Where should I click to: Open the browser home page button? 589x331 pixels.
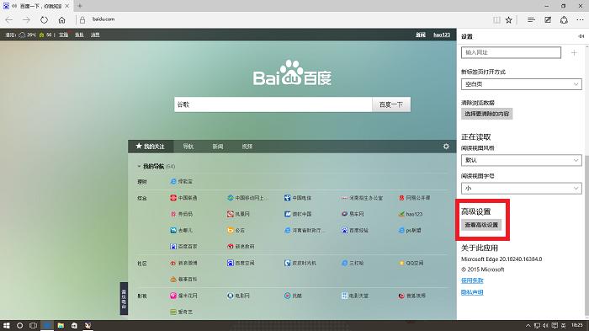coord(61,20)
